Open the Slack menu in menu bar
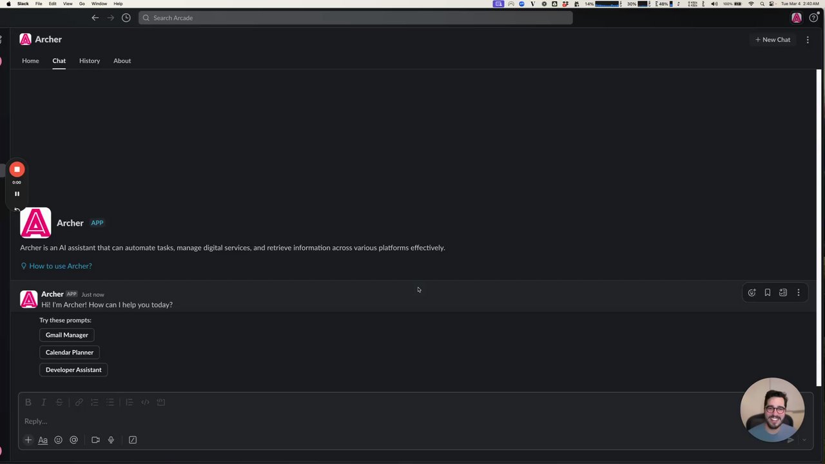The width and height of the screenshot is (825, 464). tap(23, 4)
